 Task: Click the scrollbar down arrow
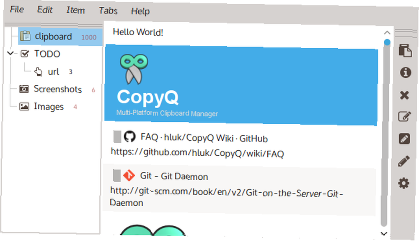click(384, 233)
